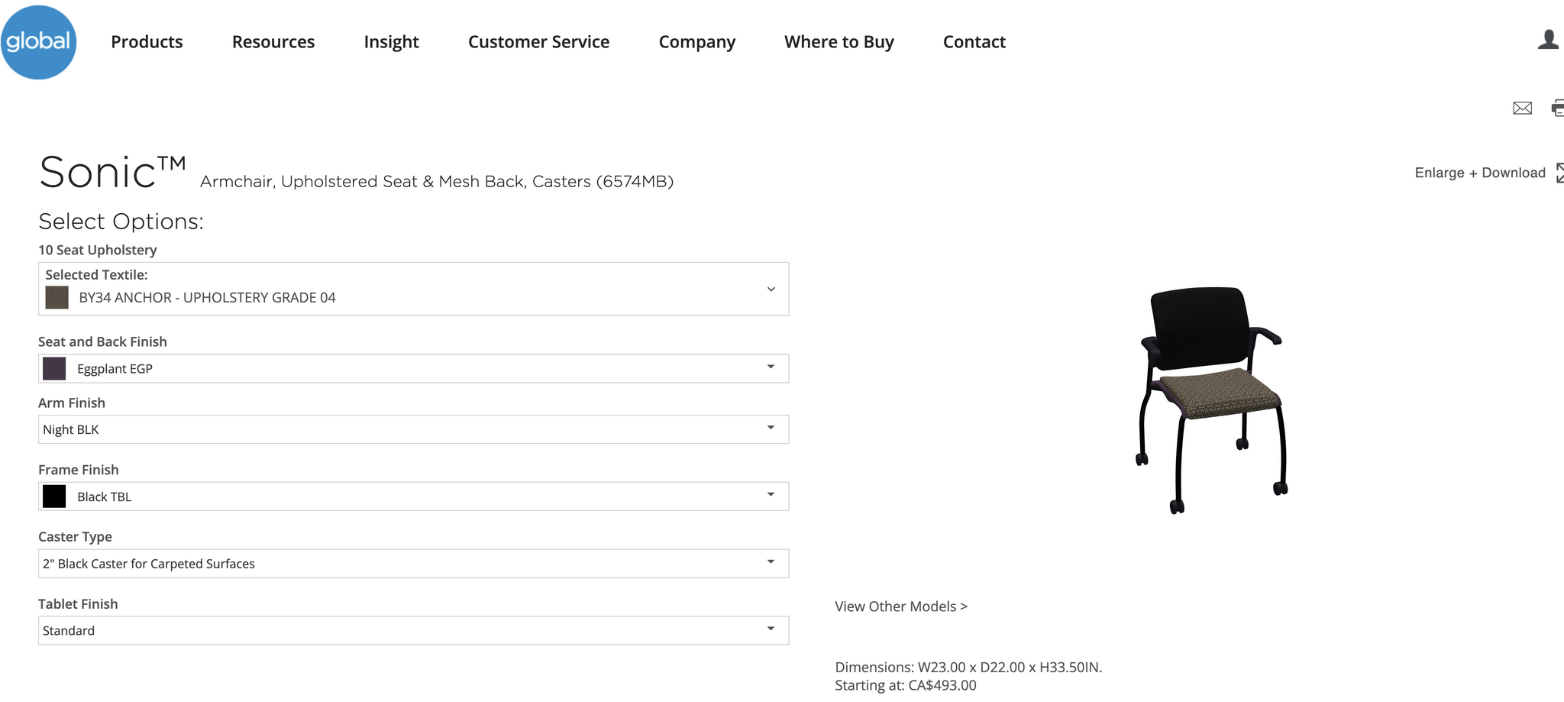Click the enlarge arrows icon

tap(1559, 173)
